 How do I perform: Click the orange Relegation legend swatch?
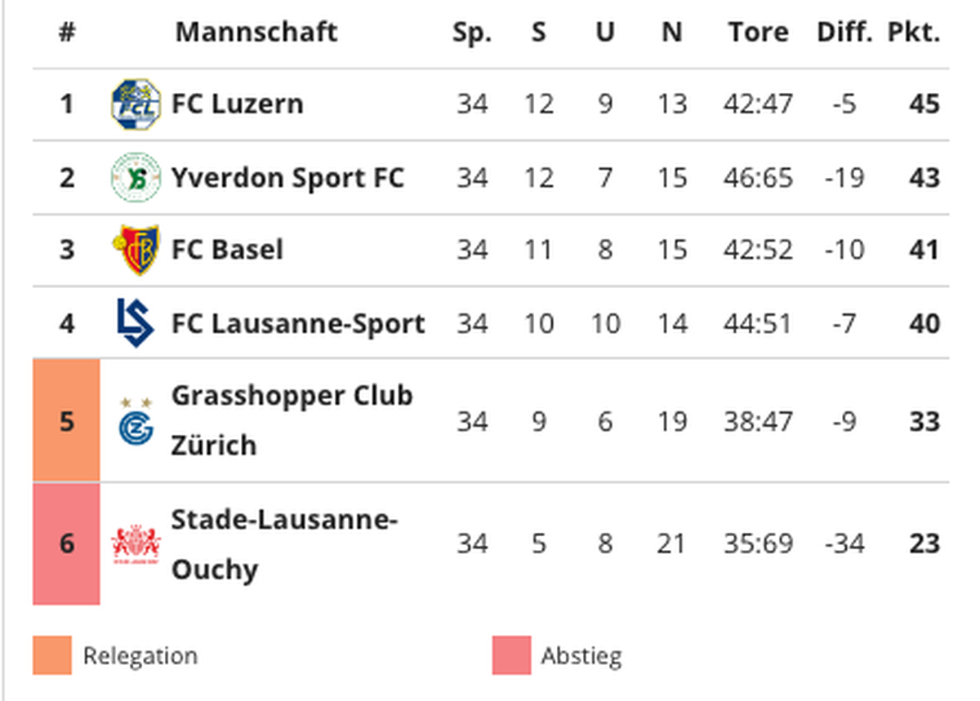(52, 655)
